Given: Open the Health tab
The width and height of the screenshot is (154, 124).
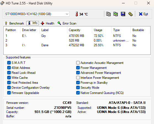Looking at the screenshot, I should click(48, 23).
